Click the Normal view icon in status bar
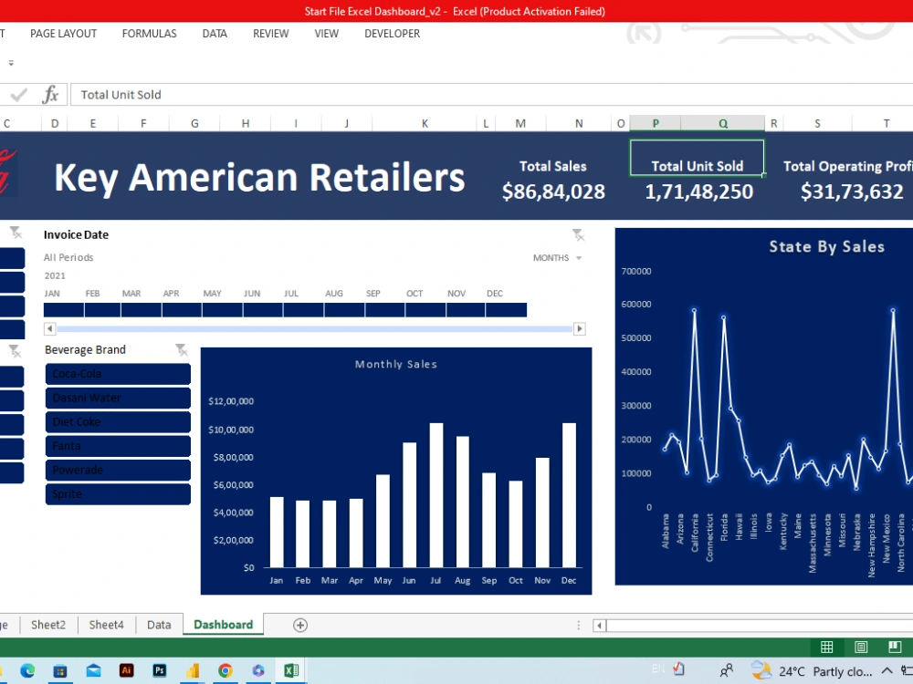The width and height of the screenshot is (913, 684). 826,647
